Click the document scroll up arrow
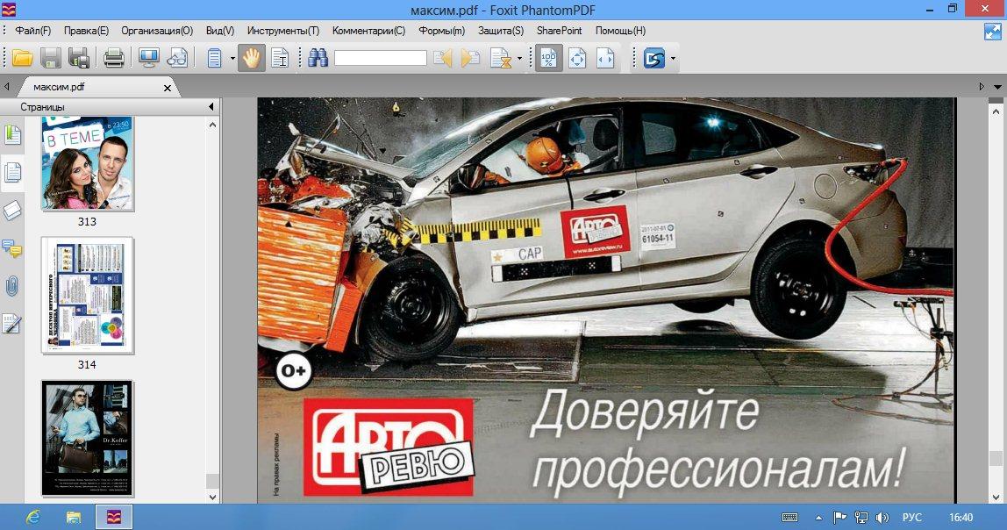 click(x=996, y=111)
